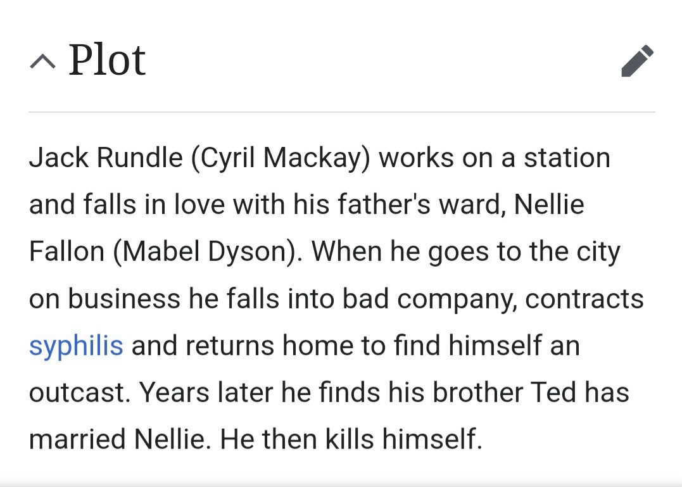The height and width of the screenshot is (487, 682).
Task: Click the word contracts before syphilis
Action: click(x=584, y=299)
